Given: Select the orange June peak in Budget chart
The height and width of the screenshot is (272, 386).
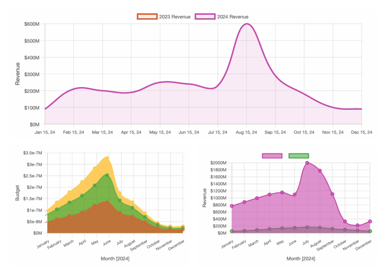Looking at the screenshot, I should click(x=107, y=202).
